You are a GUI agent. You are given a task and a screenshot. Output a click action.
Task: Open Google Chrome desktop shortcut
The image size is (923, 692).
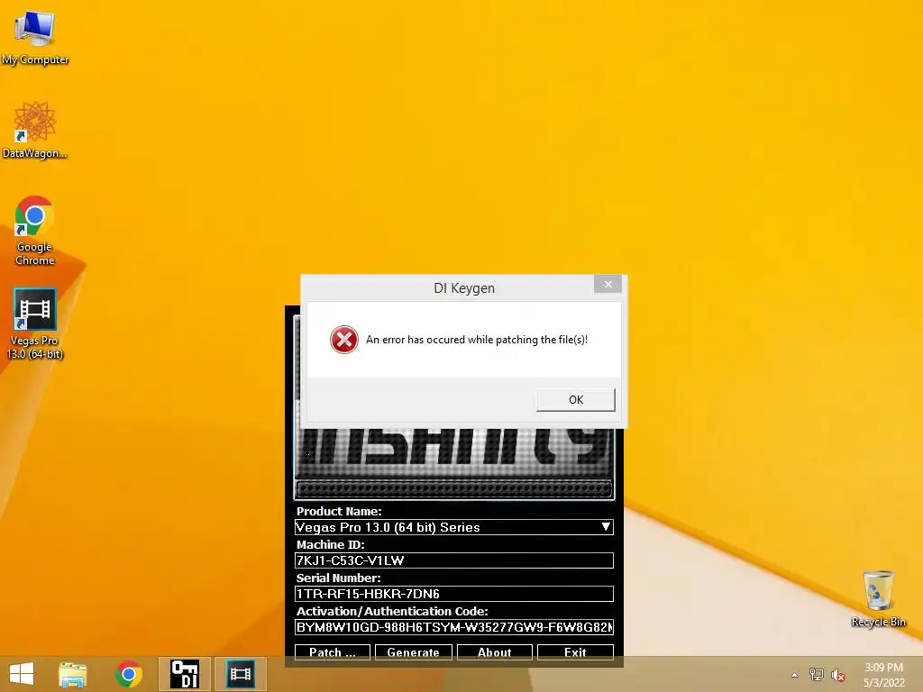[35, 231]
